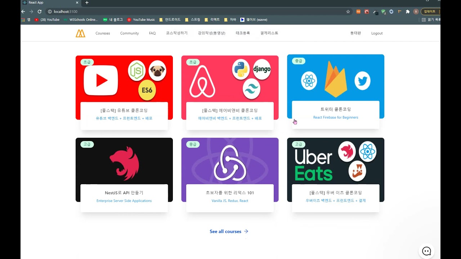Viewport: 461px width, 259px height.
Task: Open a new browser tab with plus icon
Action: click(x=87, y=3)
